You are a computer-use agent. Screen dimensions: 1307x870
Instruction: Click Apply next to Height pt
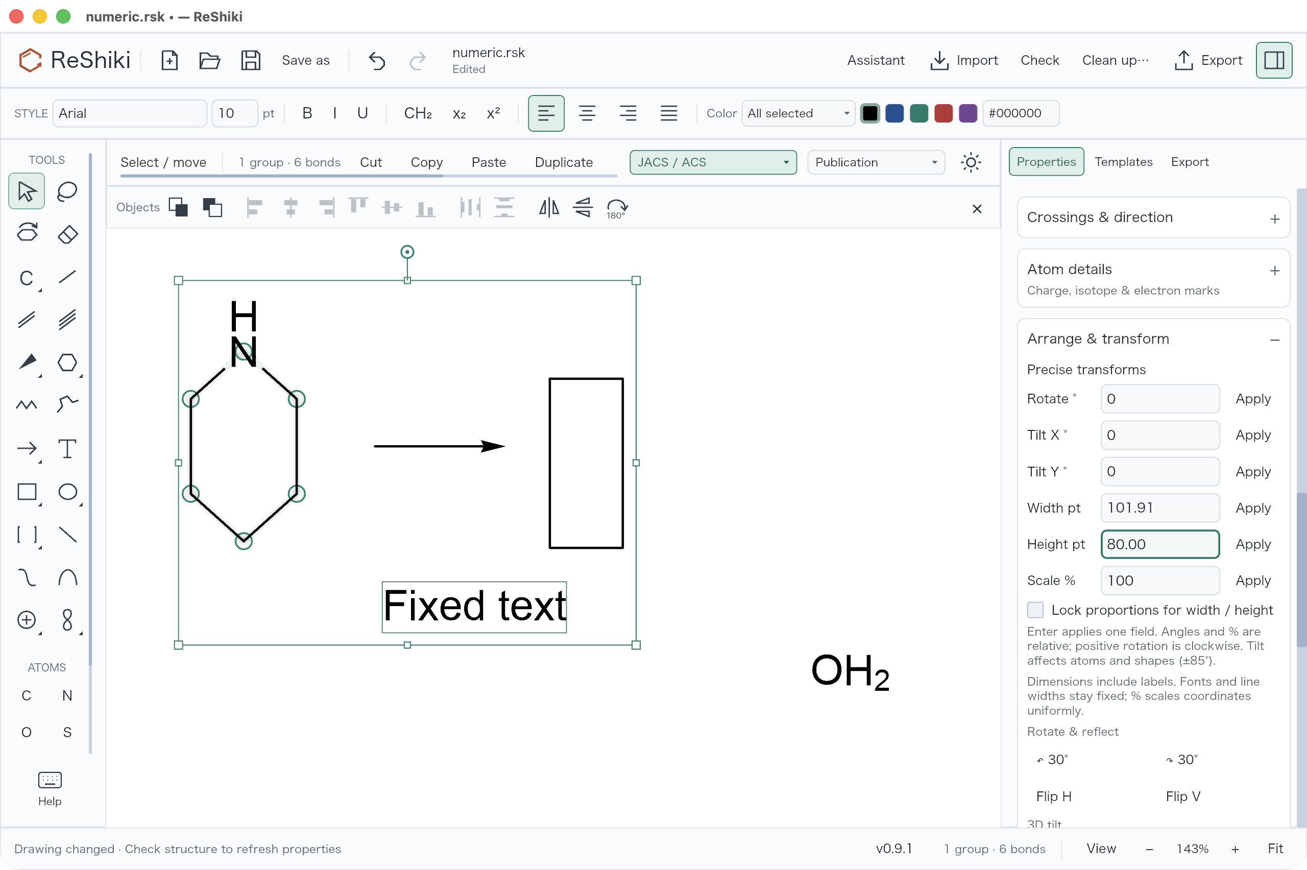pyautogui.click(x=1253, y=544)
